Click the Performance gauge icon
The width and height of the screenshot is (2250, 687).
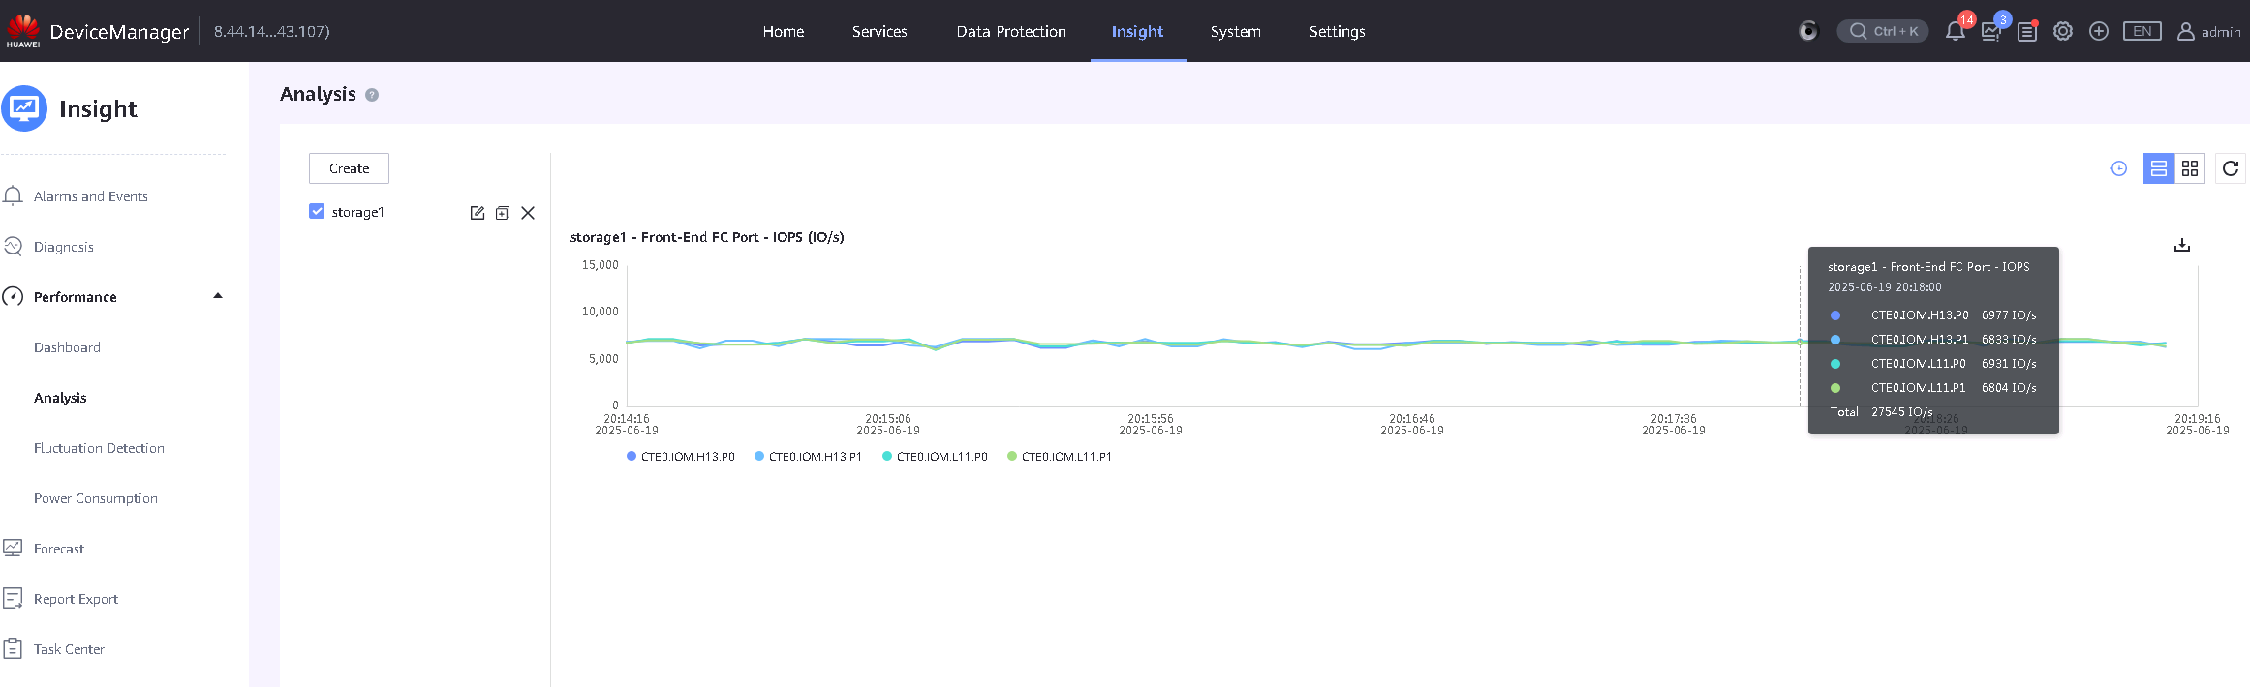(13, 296)
